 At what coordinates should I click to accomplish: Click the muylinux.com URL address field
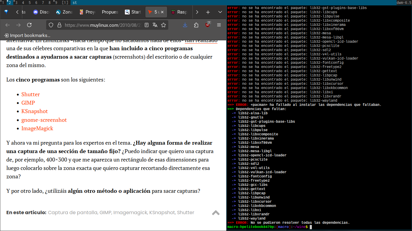[103, 25]
